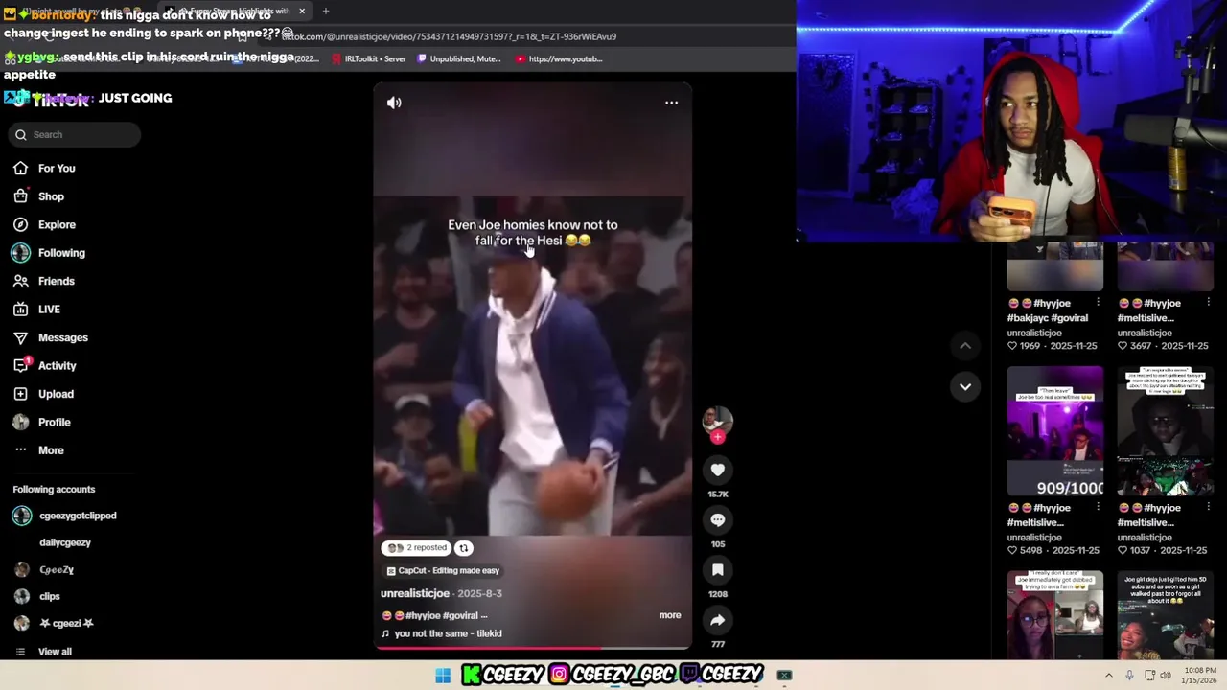
Task: Open the comments with the speech bubble icon
Action: click(x=718, y=519)
